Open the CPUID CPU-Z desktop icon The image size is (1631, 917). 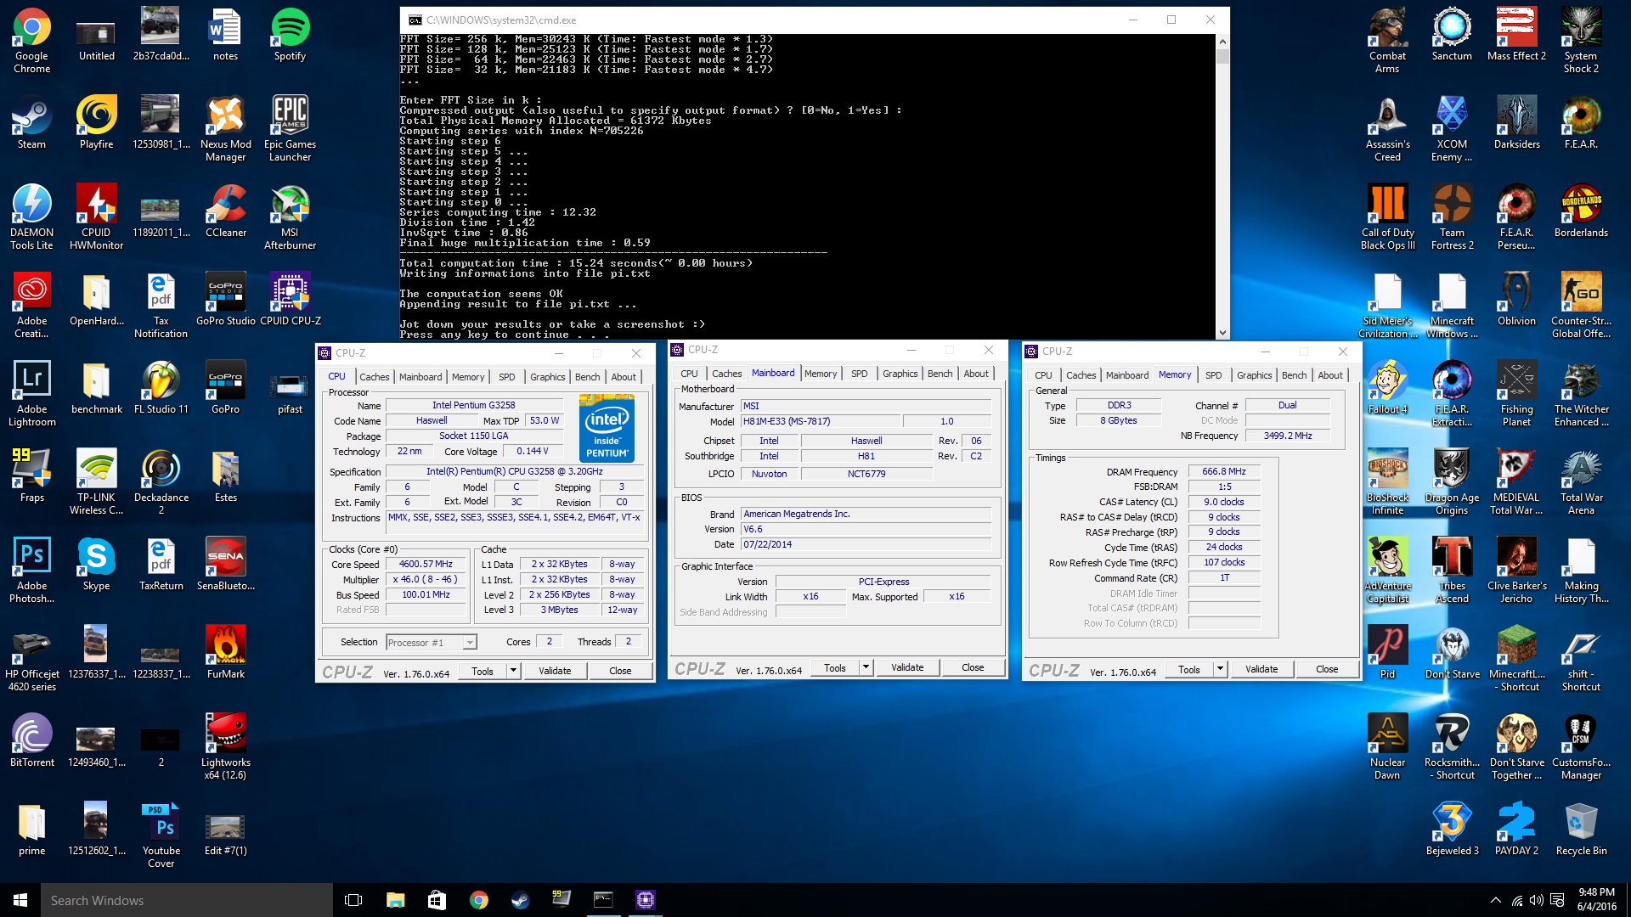pos(290,300)
